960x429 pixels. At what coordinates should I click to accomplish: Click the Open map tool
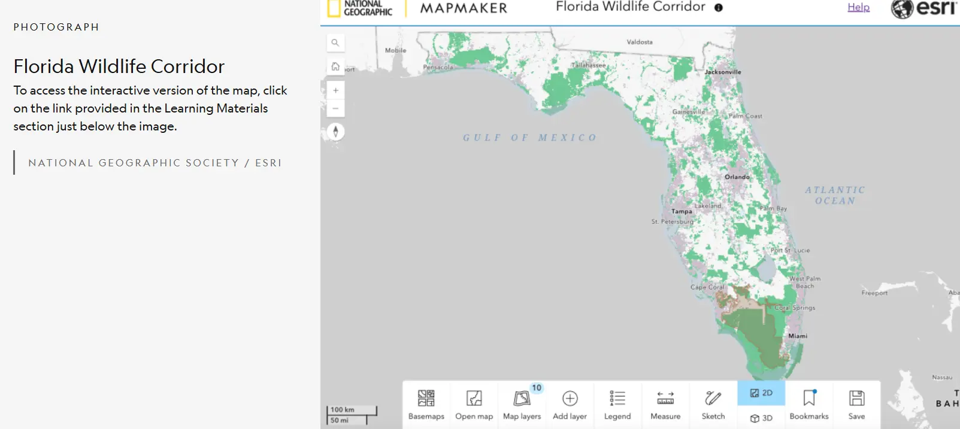pos(474,404)
